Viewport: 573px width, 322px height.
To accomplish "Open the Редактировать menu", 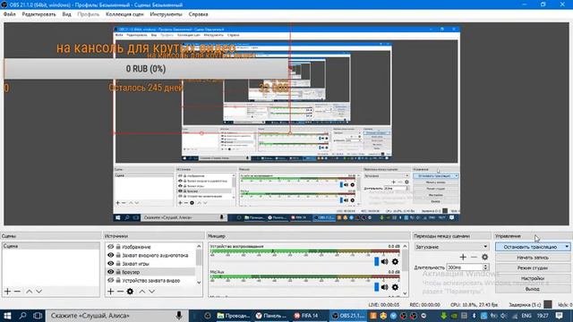I will click(x=38, y=14).
